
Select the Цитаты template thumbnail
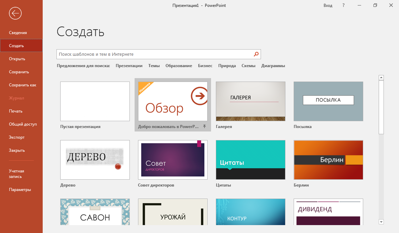(x=250, y=160)
